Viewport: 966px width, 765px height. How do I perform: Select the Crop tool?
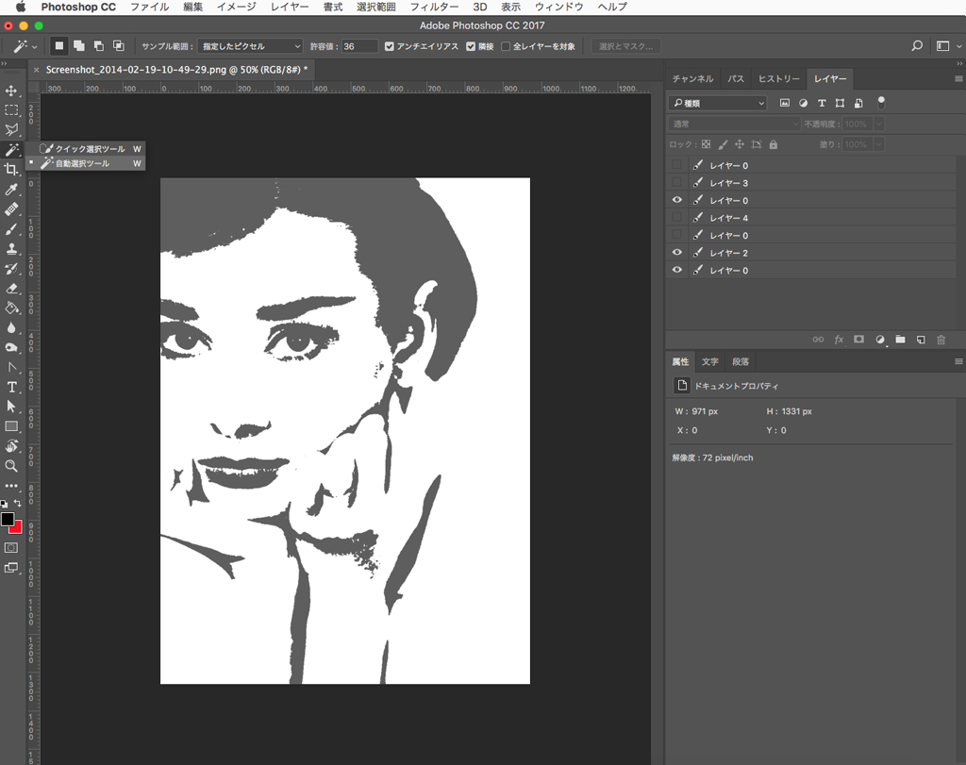11,170
